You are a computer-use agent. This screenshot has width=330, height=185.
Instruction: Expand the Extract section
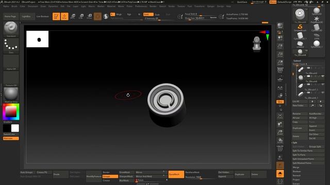(x=296, y=184)
